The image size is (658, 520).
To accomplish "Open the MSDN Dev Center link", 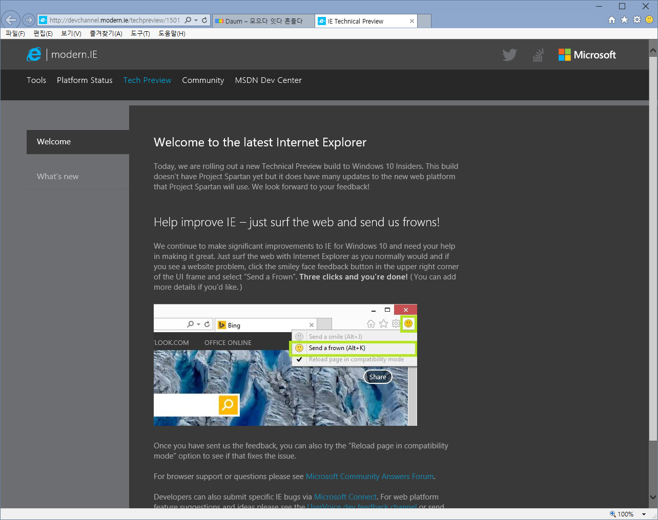I will [x=268, y=80].
